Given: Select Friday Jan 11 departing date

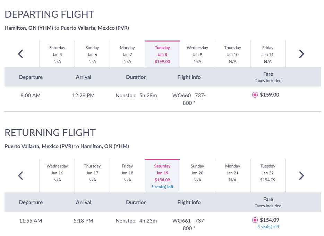Looking at the screenshot, I should (x=267, y=54).
